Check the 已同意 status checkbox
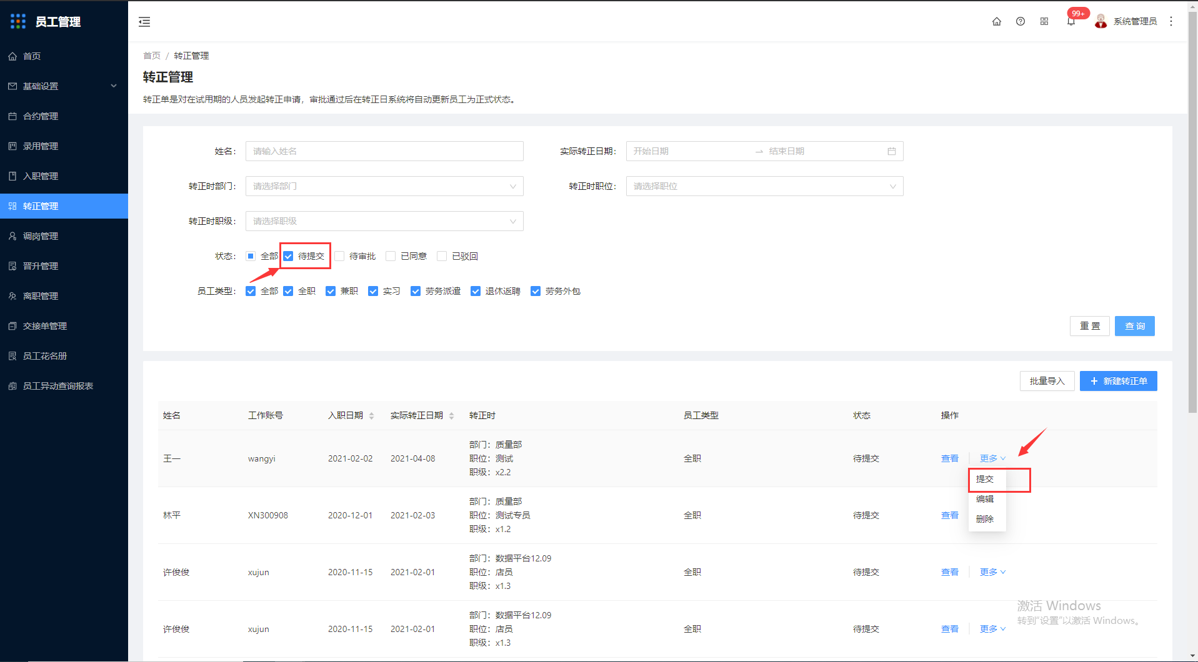 click(x=391, y=256)
